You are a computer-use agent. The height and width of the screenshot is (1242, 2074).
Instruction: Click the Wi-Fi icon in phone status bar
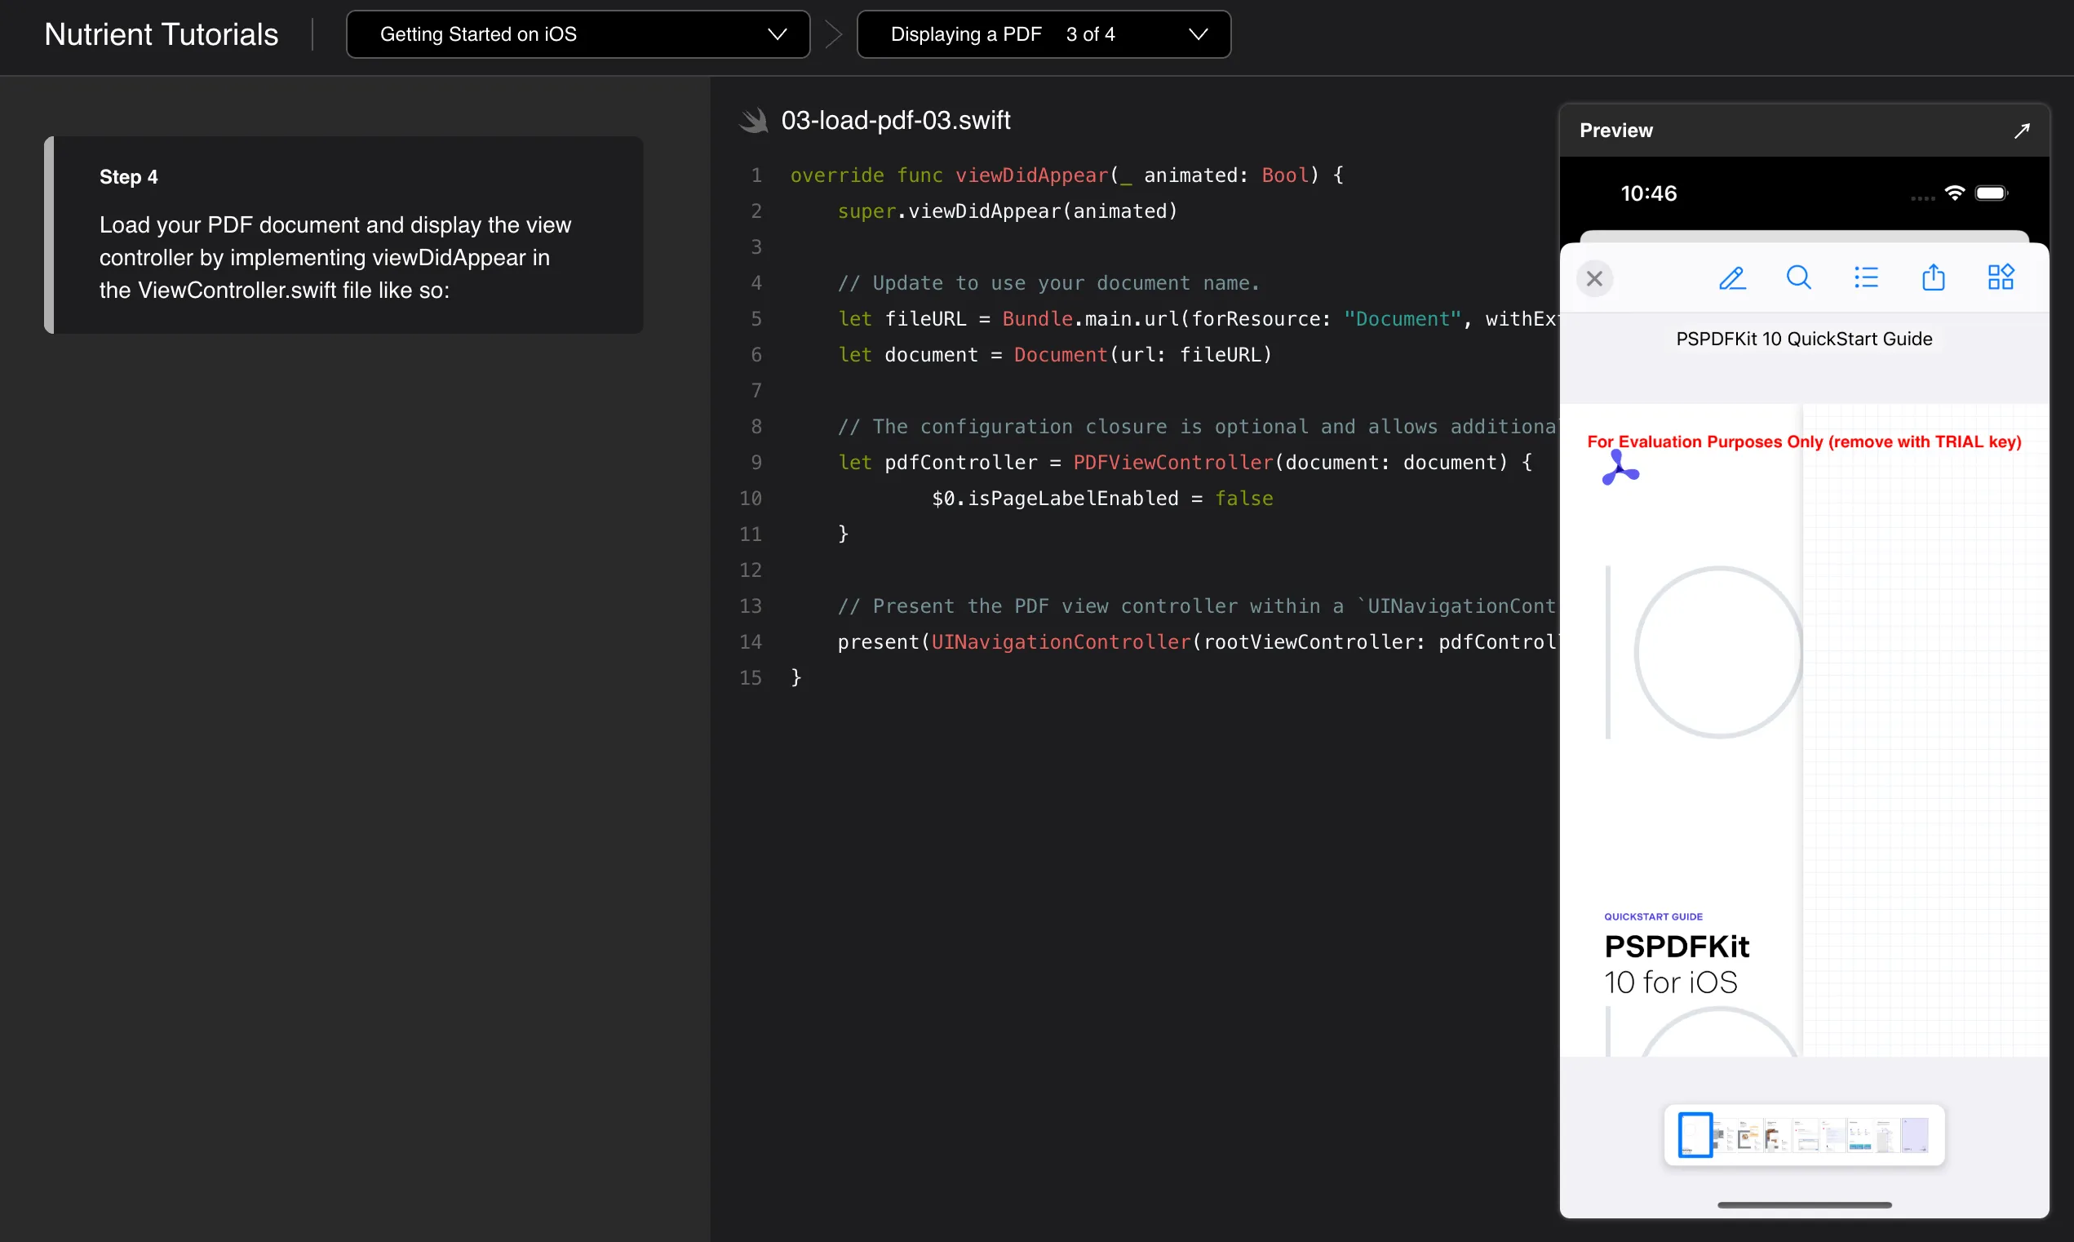click(x=1954, y=193)
